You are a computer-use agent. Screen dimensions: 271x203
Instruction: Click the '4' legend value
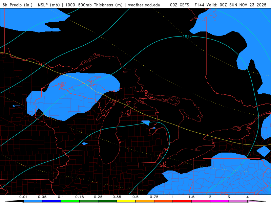pyautogui.click(x=248, y=197)
